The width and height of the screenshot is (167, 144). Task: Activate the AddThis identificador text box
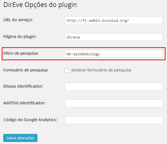tap(114, 103)
